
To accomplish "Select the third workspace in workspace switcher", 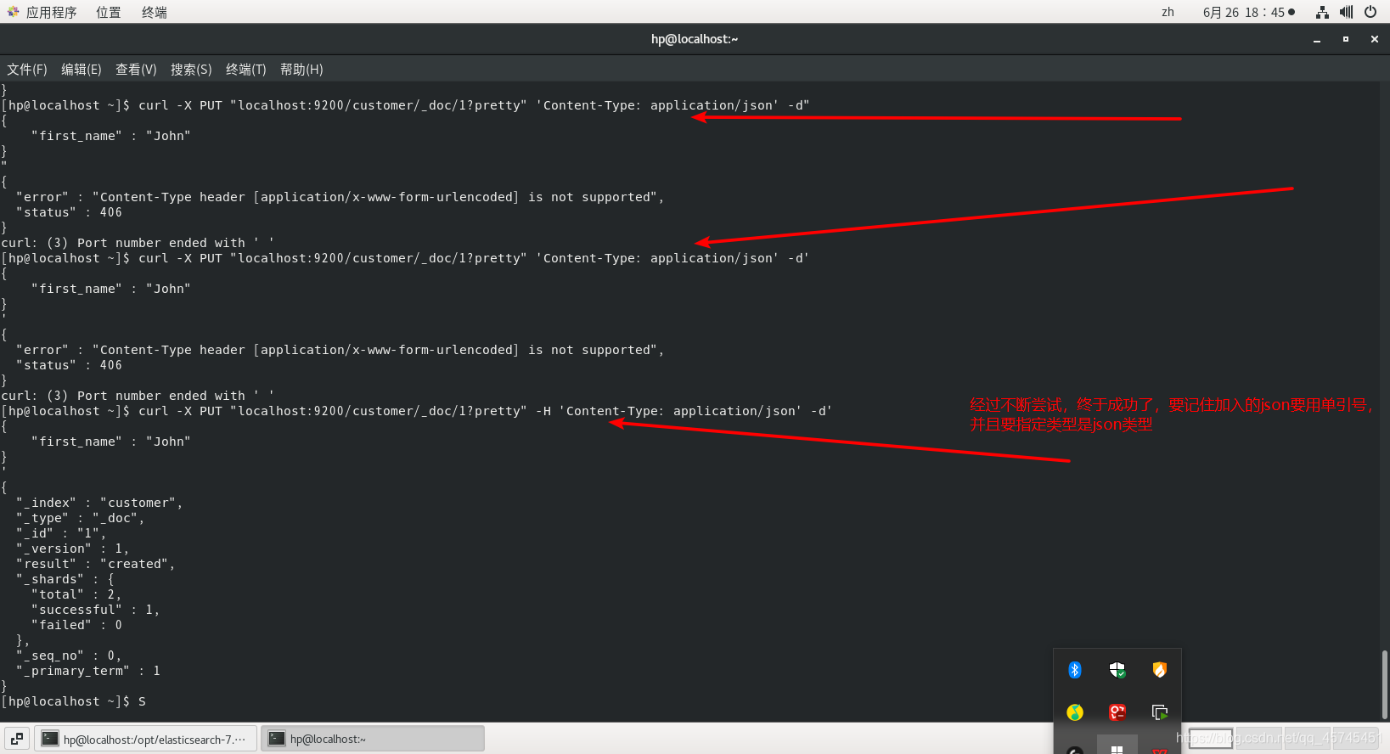I will point(1306,739).
